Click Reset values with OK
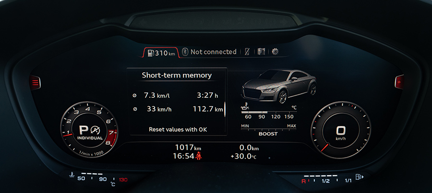 (x=178, y=129)
